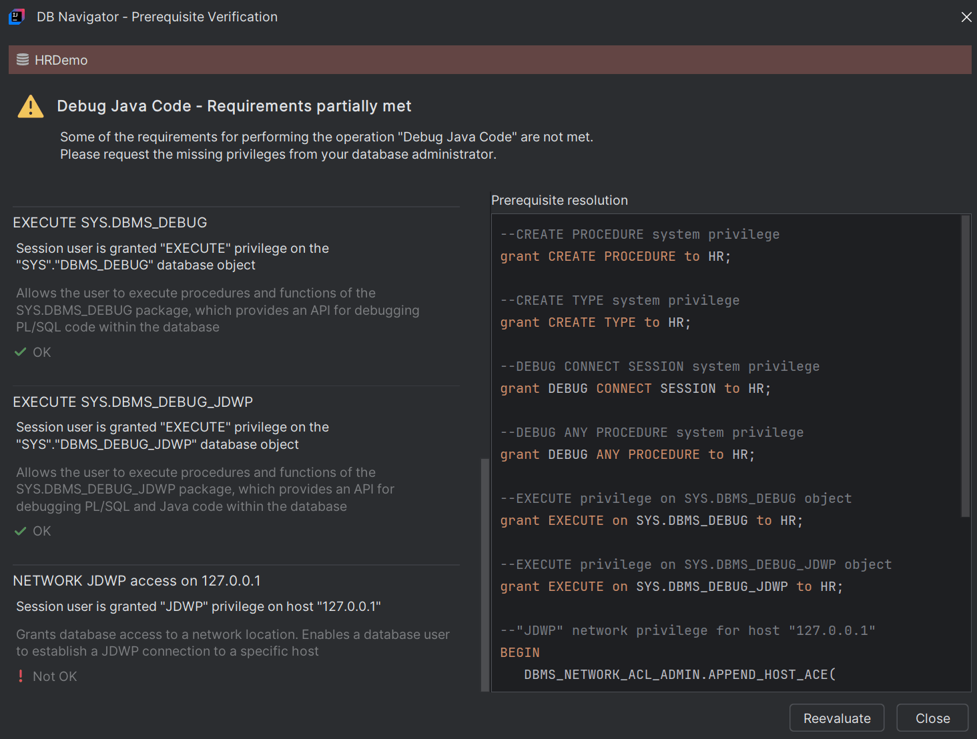The width and height of the screenshot is (977, 739).
Task: Select the Prerequisite resolution panel header
Action: click(x=559, y=200)
